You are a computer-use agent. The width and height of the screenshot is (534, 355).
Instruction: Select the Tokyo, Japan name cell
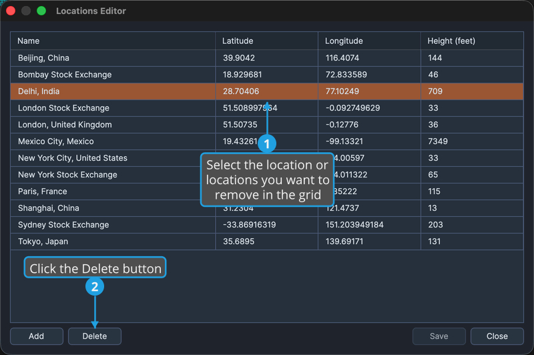113,242
